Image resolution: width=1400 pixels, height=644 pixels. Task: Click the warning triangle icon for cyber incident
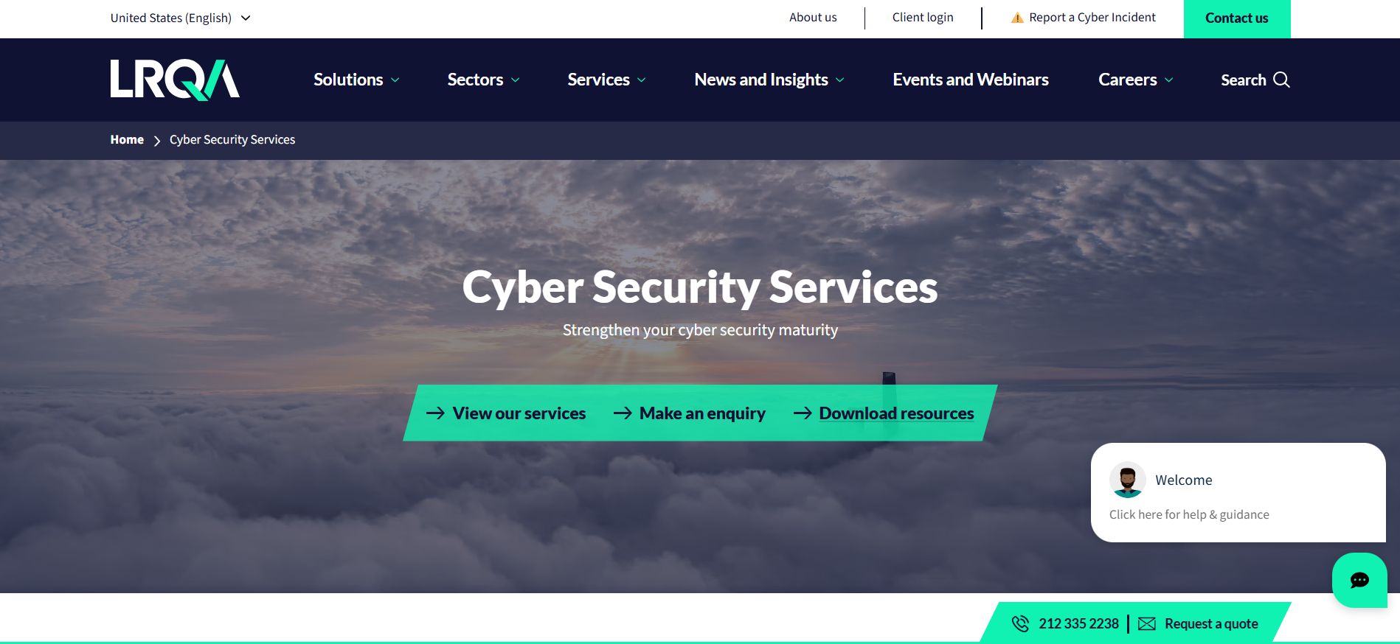click(x=1017, y=18)
